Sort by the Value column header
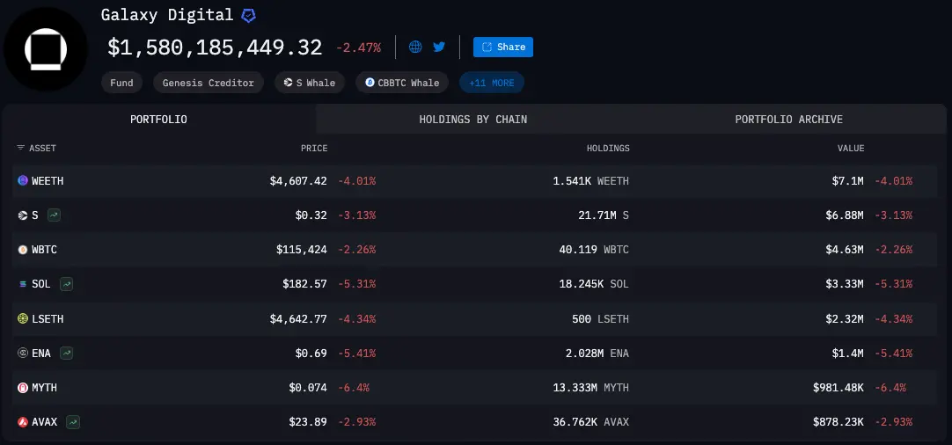The image size is (952, 445). click(x=851, y=149)
